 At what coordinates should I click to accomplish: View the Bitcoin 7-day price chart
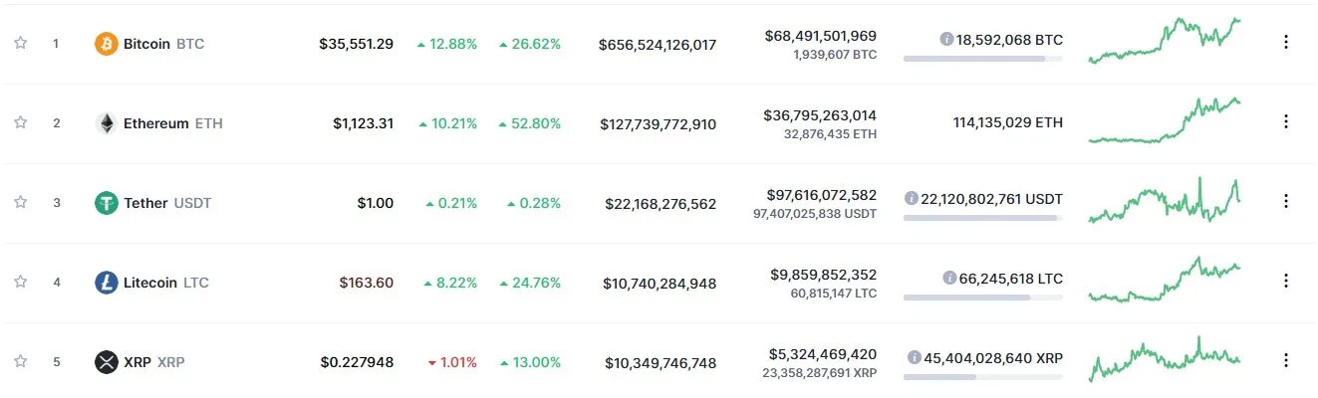point(1166,40)
